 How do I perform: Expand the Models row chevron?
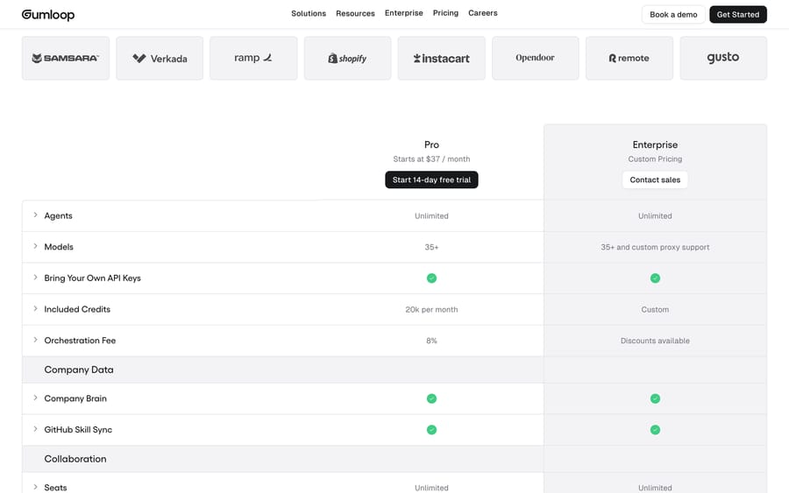click(35, 246)
